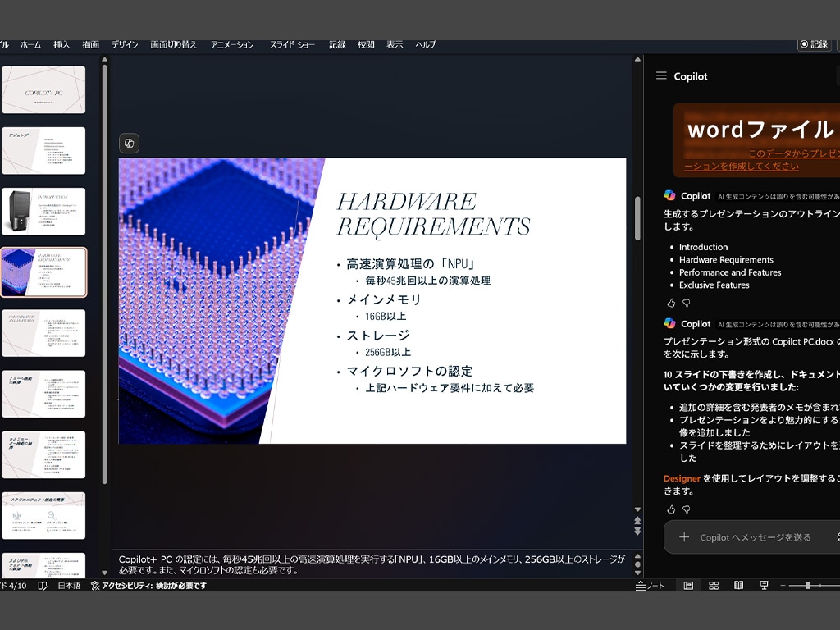Click the 日本語 language indicator
The image size is (840, 630).
coord(69,586)
